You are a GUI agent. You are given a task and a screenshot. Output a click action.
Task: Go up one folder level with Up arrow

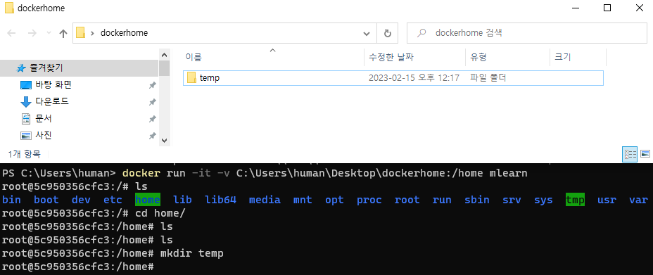coord(63,33)
